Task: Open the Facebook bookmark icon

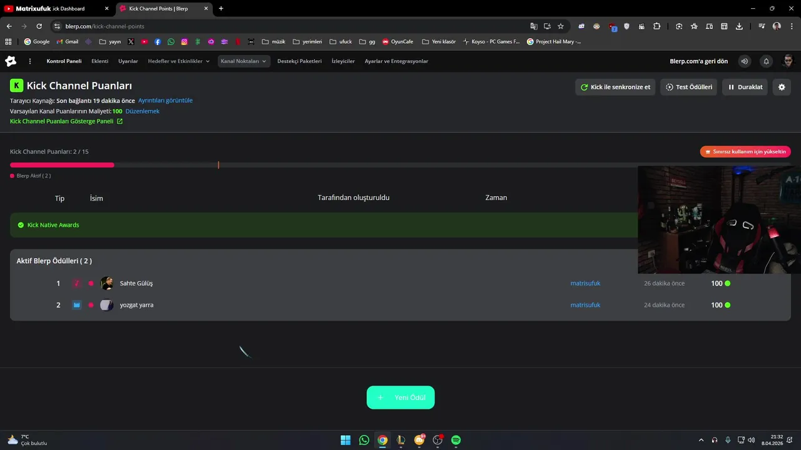Action: point(158,42)
